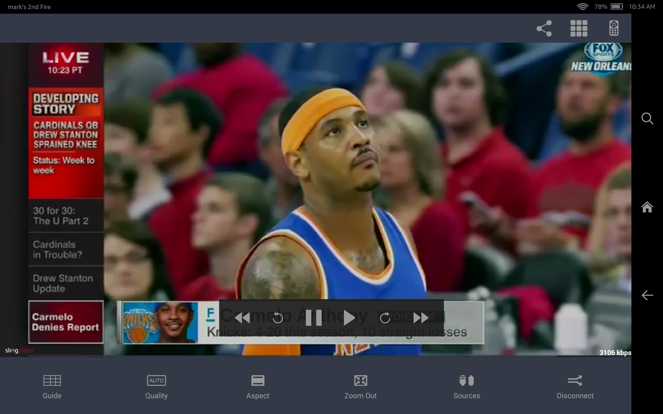Tap the Guide label text
This screenshot has width=663, height=414.
[52, 396]
